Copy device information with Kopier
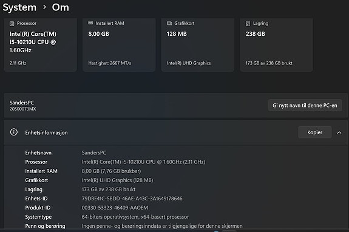This screenshot has width=349, height=232. (x=315, y=132)
